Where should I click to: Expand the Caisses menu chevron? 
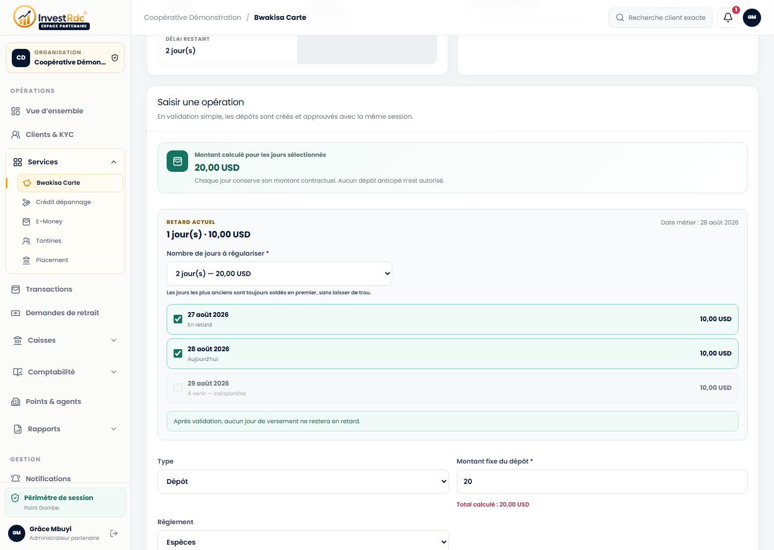pyautogui.click(x=113, y=341)
